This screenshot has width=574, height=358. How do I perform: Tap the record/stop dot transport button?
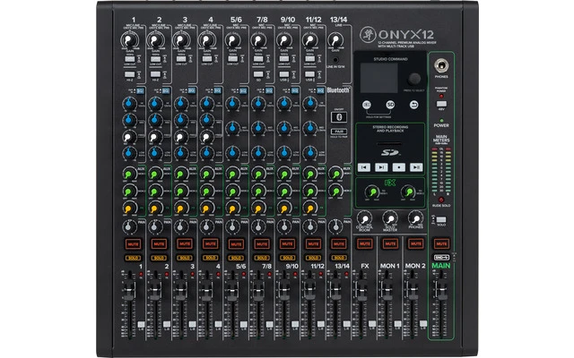398,167
